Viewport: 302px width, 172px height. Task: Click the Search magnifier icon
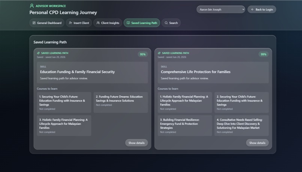click(166, 23)
